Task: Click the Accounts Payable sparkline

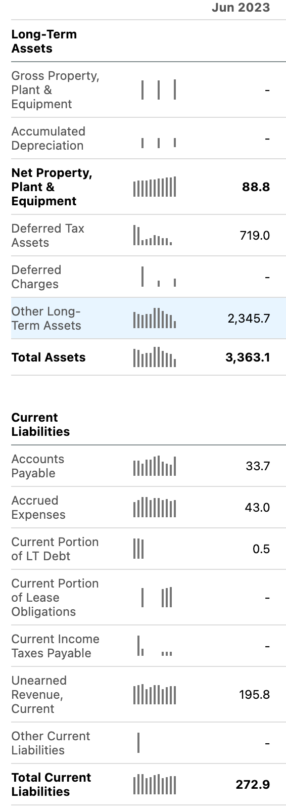Action: click(x=155, y=466)
